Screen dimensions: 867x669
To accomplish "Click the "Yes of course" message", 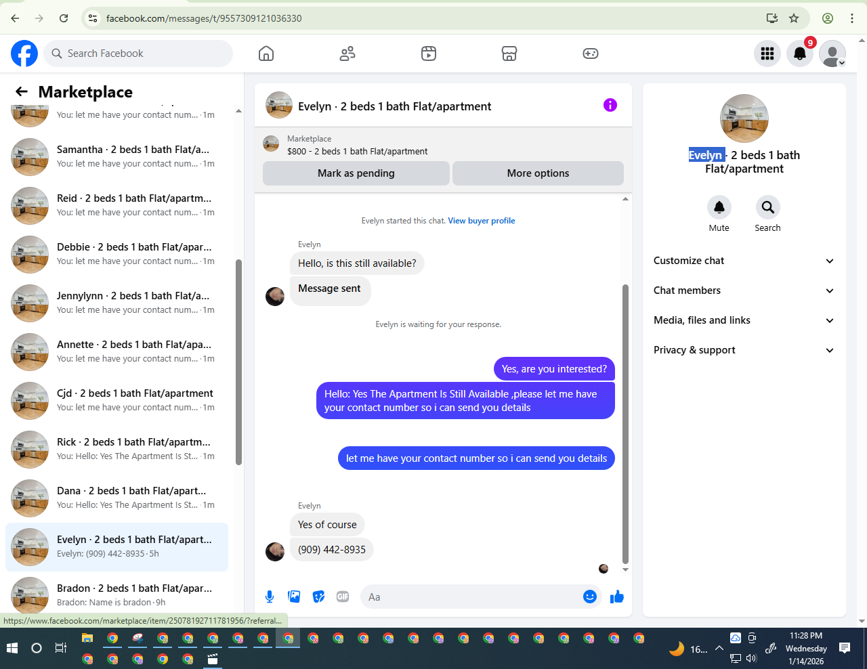I will [327, 525].
